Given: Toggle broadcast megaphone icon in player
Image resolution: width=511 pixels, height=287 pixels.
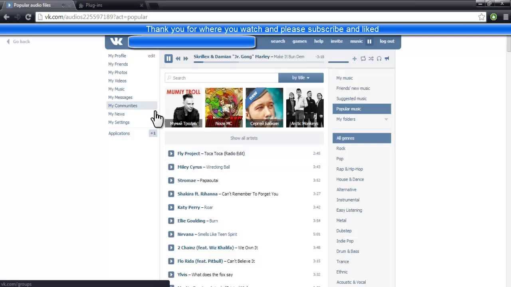Looking at the screenshot, I should (x=387, y=59).
